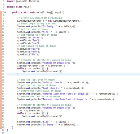Click the LinkedDeque<String> q declaration line
Screen dimensions: 140x134
tap(49, 21)
